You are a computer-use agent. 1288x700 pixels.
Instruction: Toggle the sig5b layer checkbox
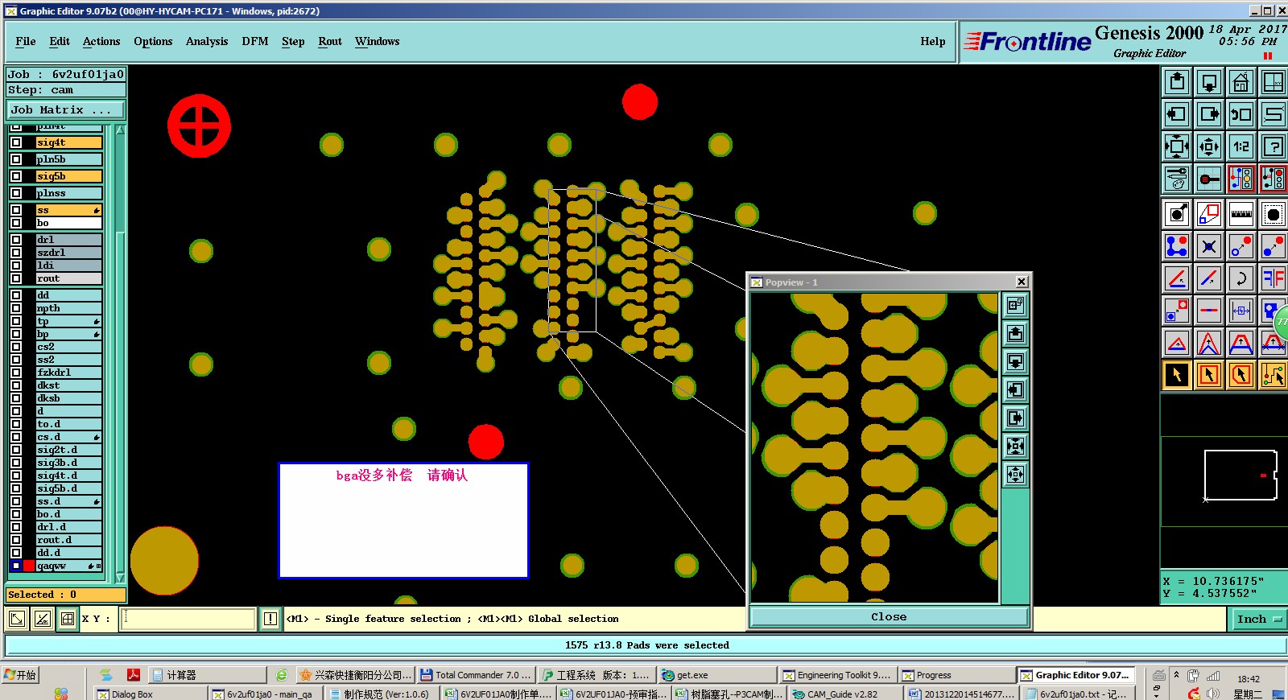tap(16, 176)
